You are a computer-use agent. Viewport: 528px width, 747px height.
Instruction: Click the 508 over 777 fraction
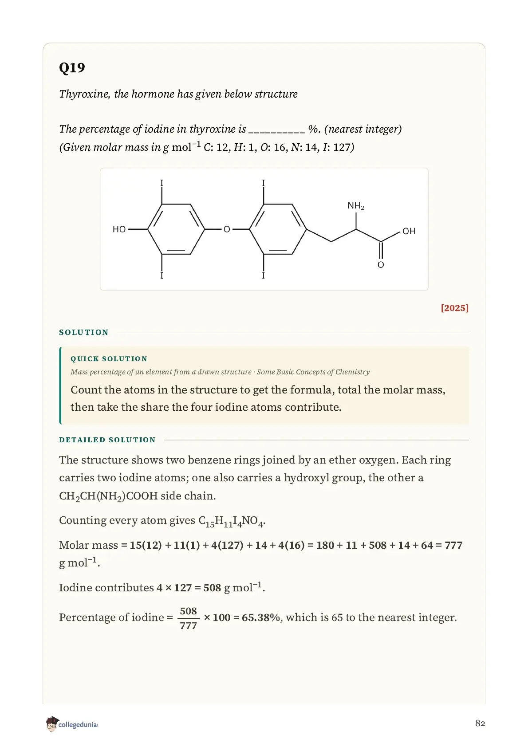click(x=188, y=618)
